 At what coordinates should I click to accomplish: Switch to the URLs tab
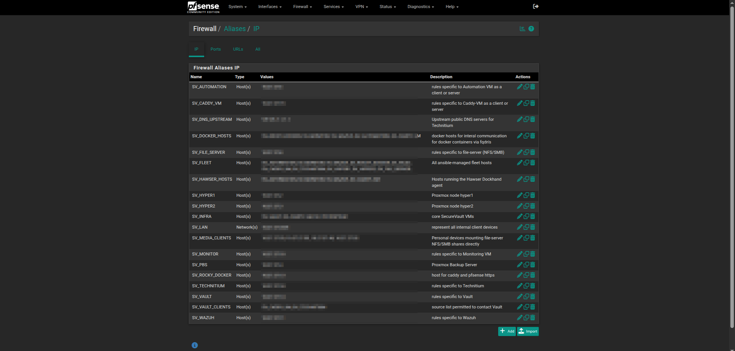click(238, 49)
